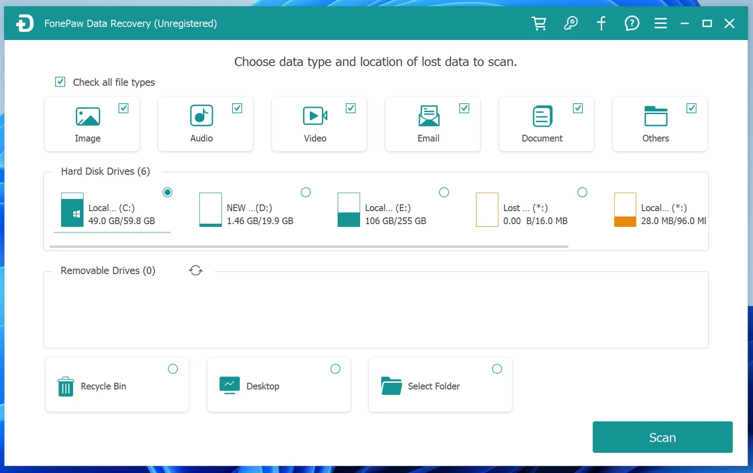Open the Facebook share icon

point(601,23)
